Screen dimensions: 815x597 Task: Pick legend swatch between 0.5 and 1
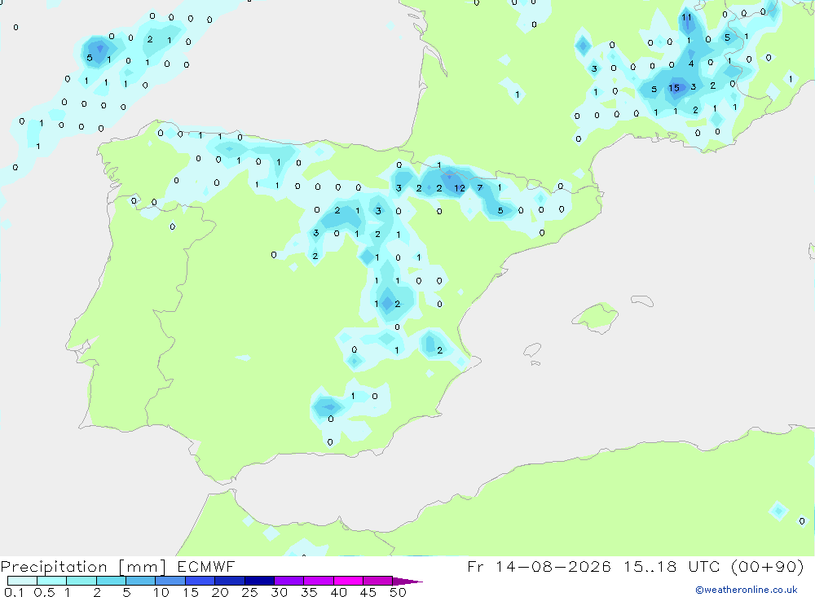click(51, 581)
